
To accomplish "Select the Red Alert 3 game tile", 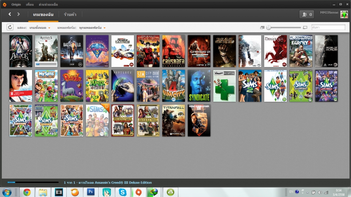I will 148,51.
